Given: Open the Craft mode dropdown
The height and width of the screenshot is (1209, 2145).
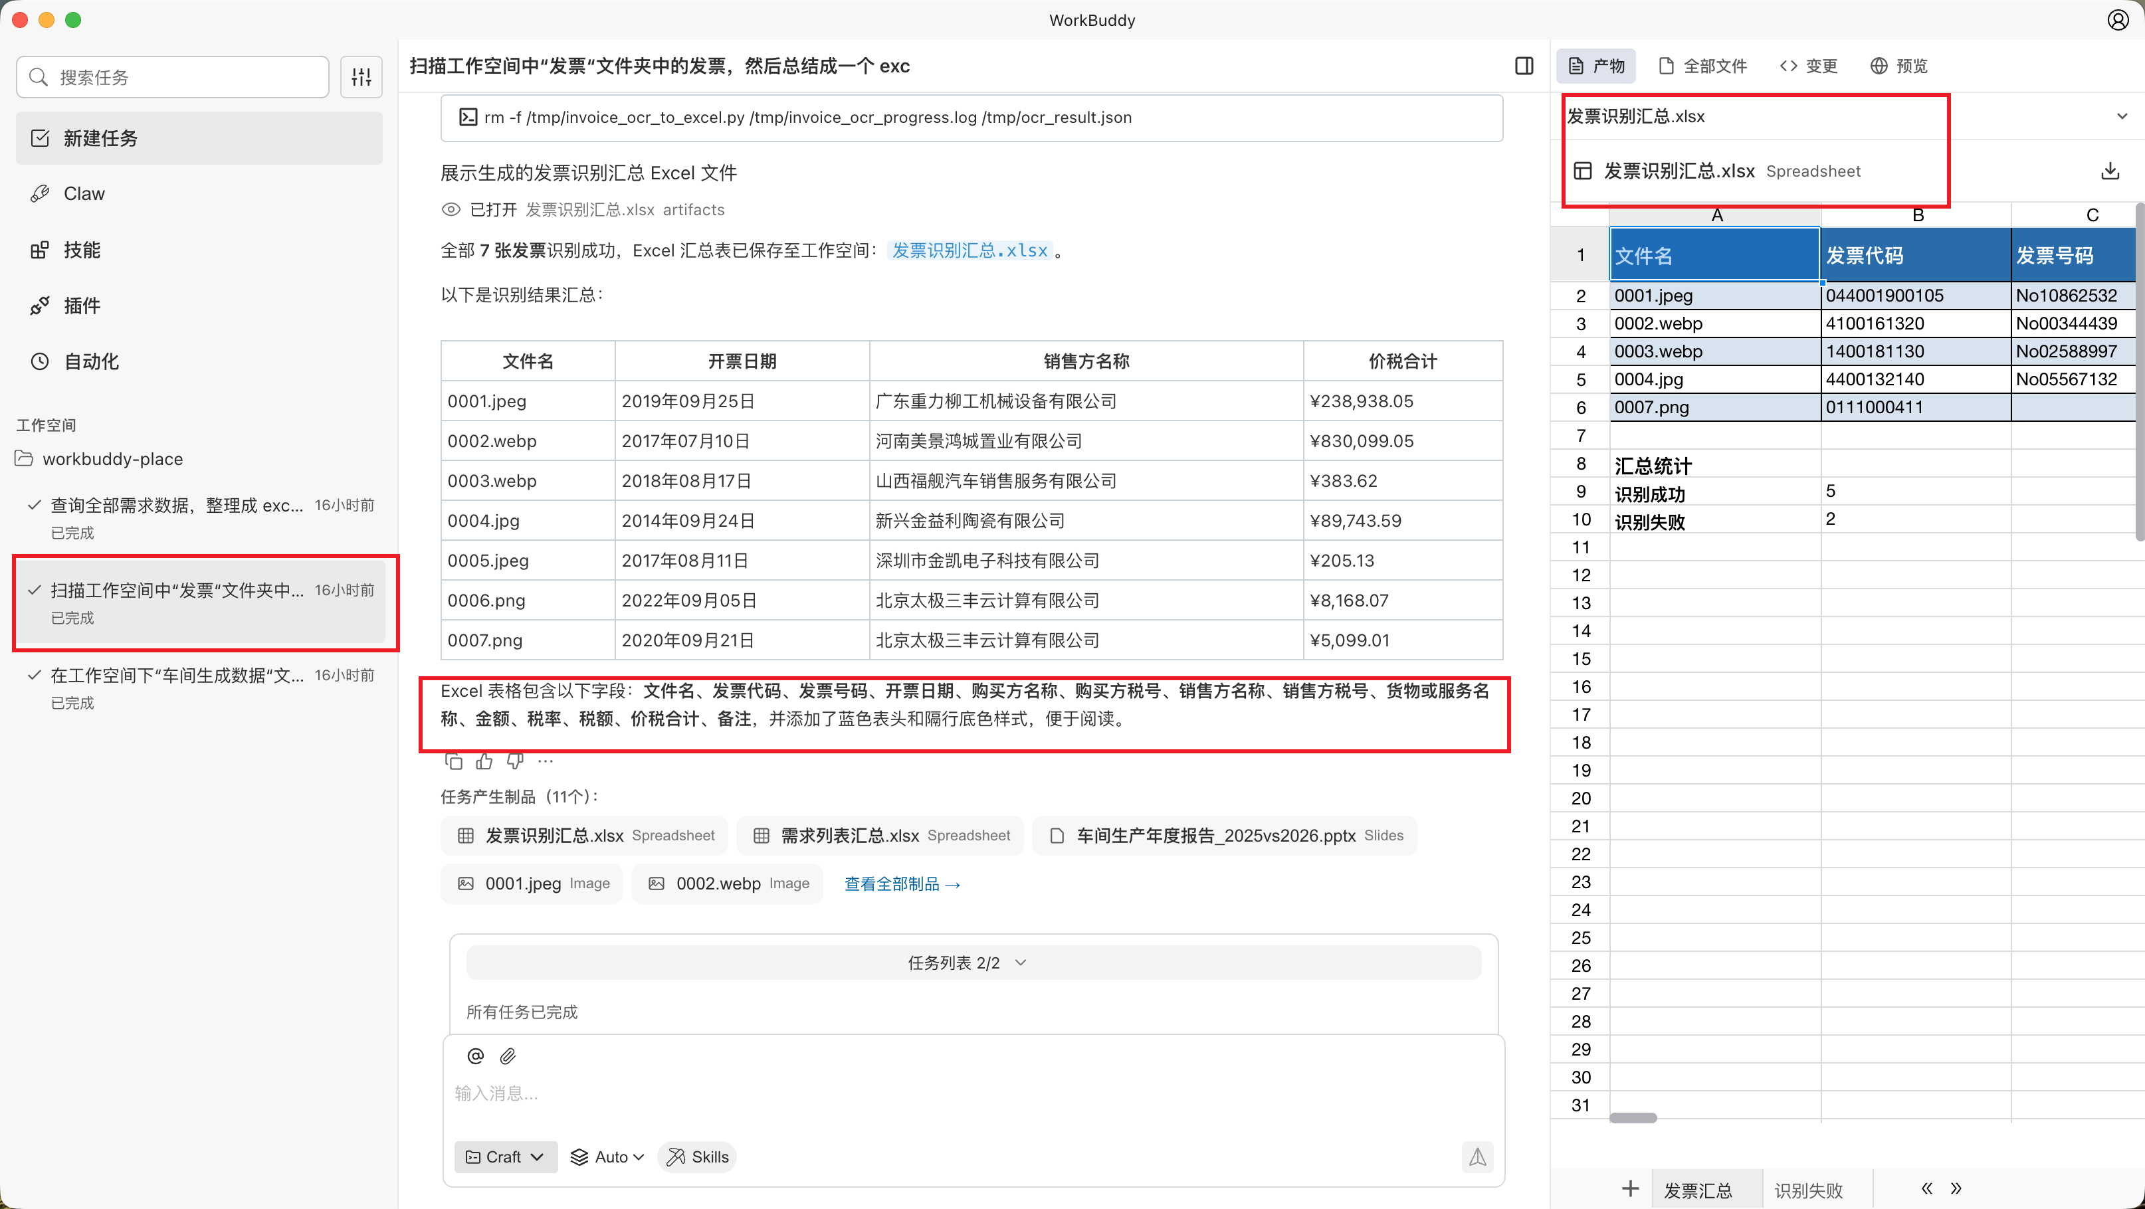Looking at the screenshot, I should click(x=506, y=1157).
